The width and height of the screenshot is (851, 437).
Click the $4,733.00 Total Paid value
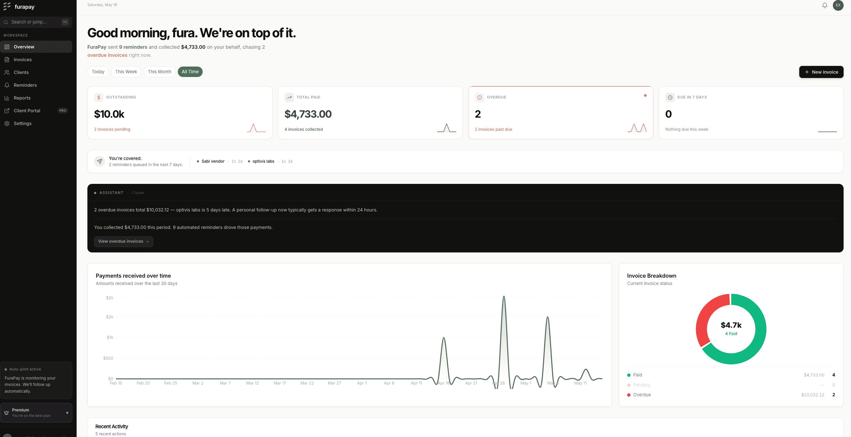pos(308,114)
